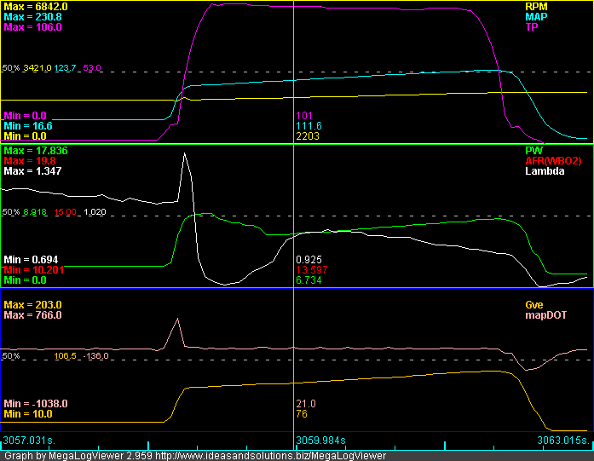Click the cursor time 3059.984s label
Viewport: 594px width, 461px height.
tap(321, 441)
